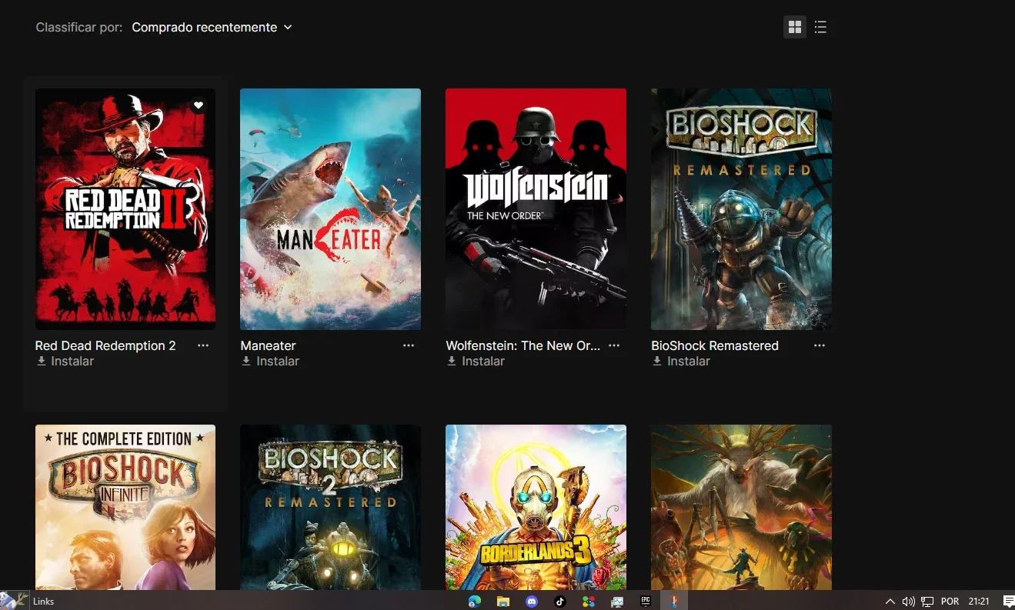Screen dimensions: 1015x610
Task: Click the download arrow beside BioShock Remastered's Instalar
Action: (657, 361)
